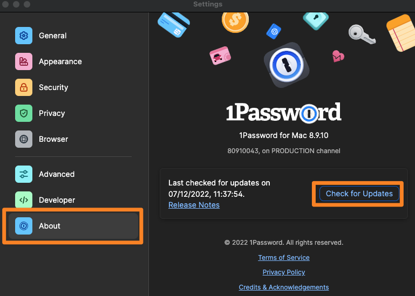Viewport: 415px width, 296px height.
Task: Click the About 1Password icon
Action: [x=24, y=226]
